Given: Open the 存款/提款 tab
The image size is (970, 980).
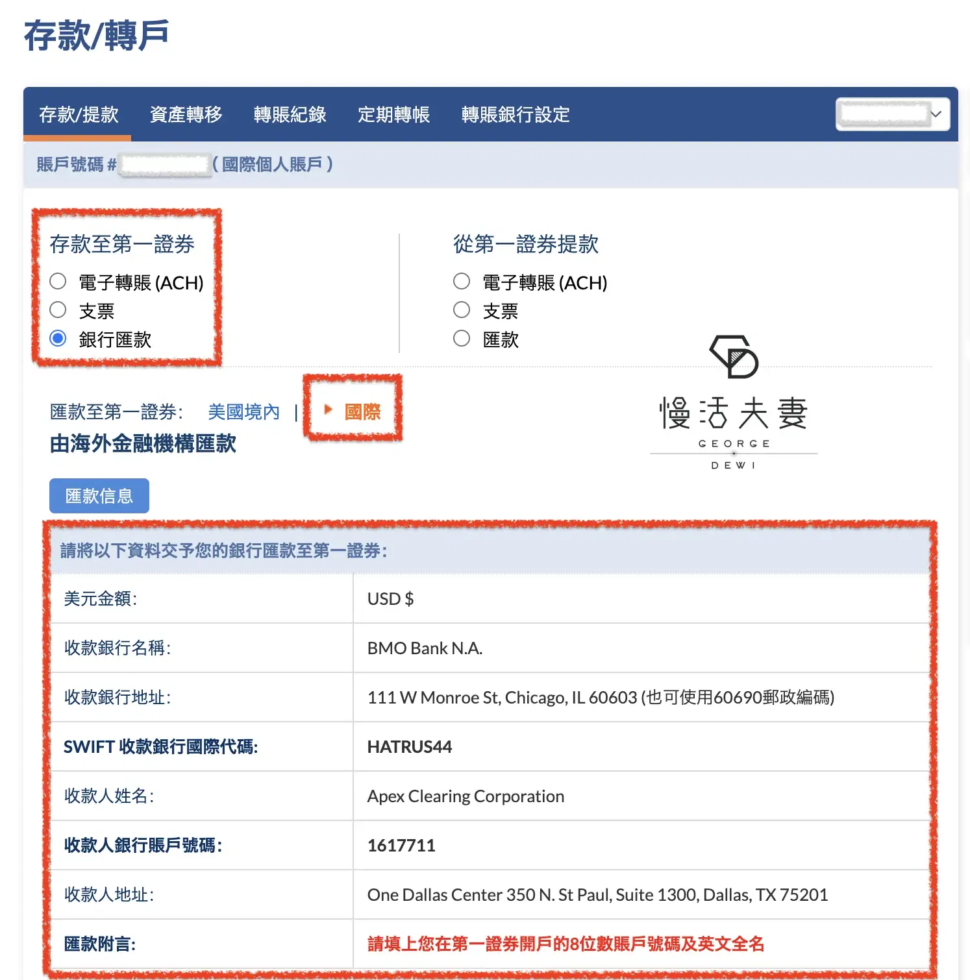Looking at the screenshot, I should 79,115.
